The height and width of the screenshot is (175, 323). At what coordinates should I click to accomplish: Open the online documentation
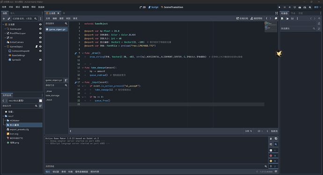(x=242, y=18)
